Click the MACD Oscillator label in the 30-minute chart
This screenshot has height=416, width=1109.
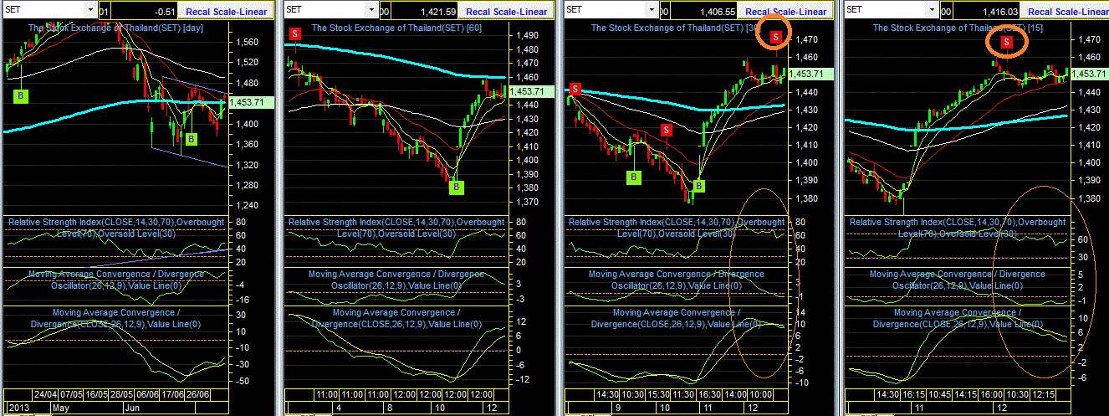(677, 280)
